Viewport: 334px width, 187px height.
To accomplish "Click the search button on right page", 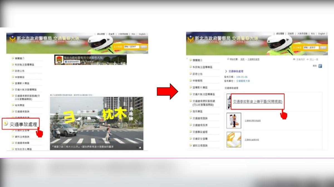I will point(323,47).
